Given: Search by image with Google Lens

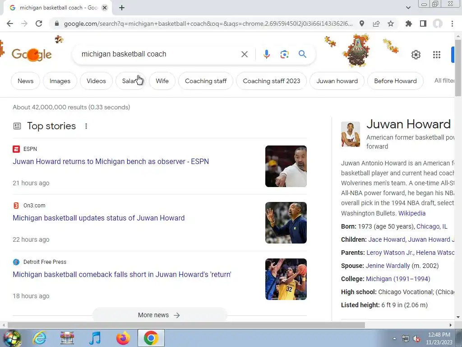Looking at the screenshot, I should [x=284, y=54].
